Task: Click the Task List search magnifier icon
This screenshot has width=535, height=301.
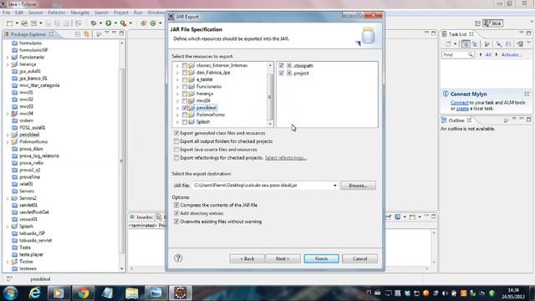Action: coord(471,54)
